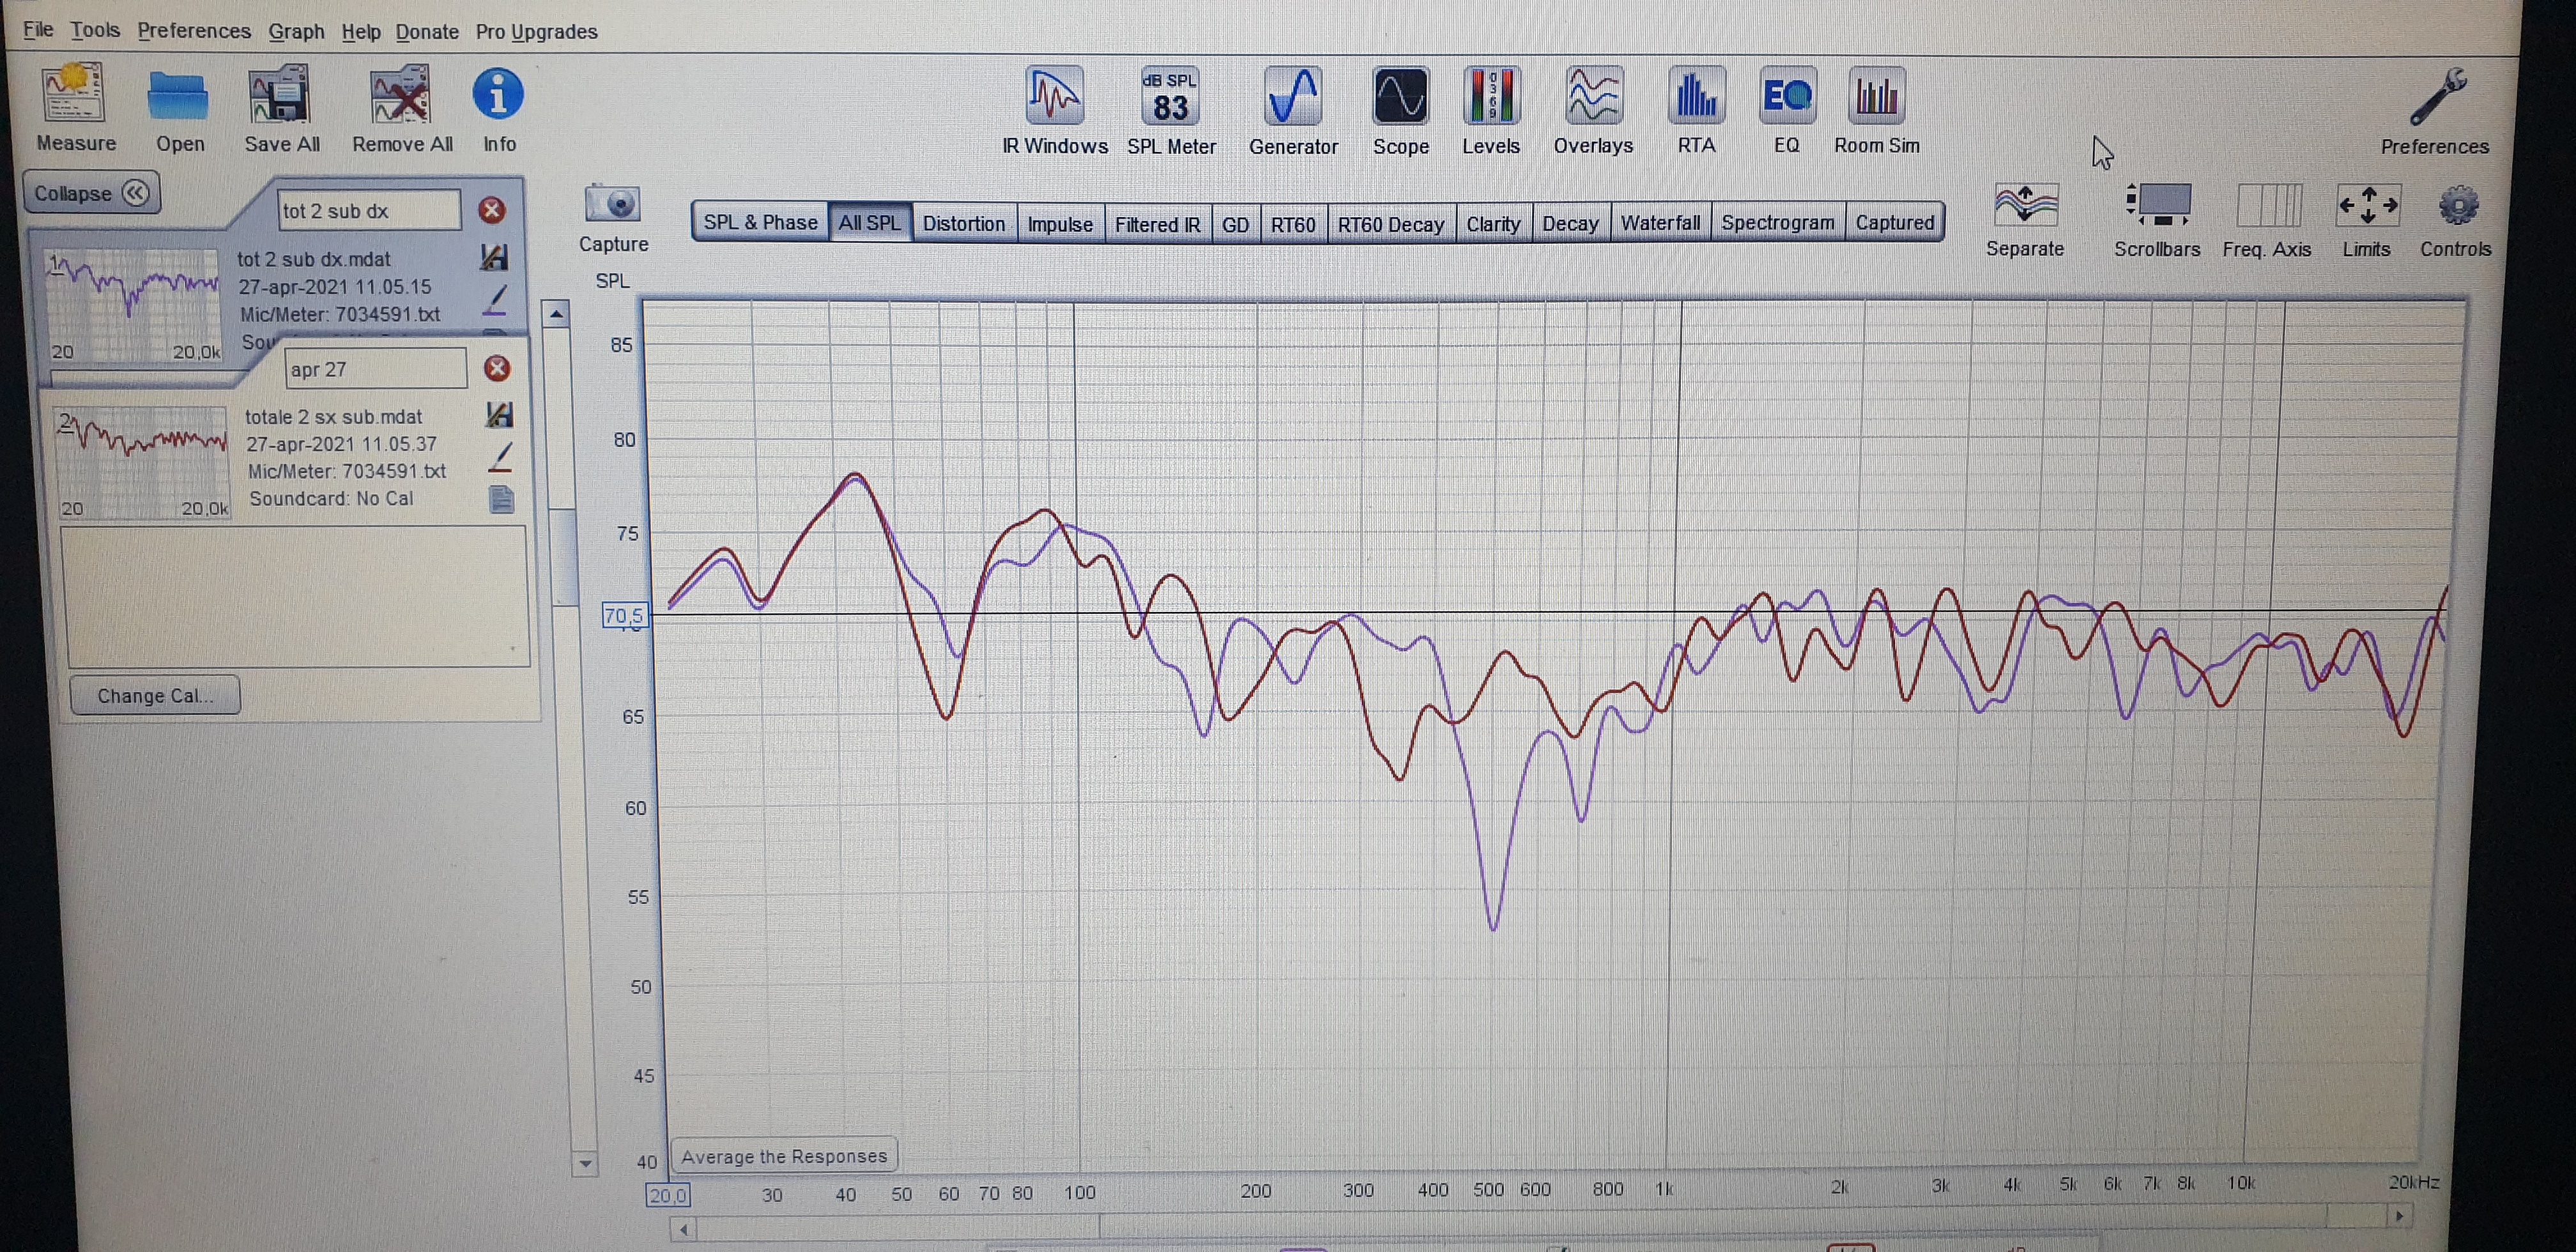
Task: Open the Preferences menu
Action: click(194, 31)
